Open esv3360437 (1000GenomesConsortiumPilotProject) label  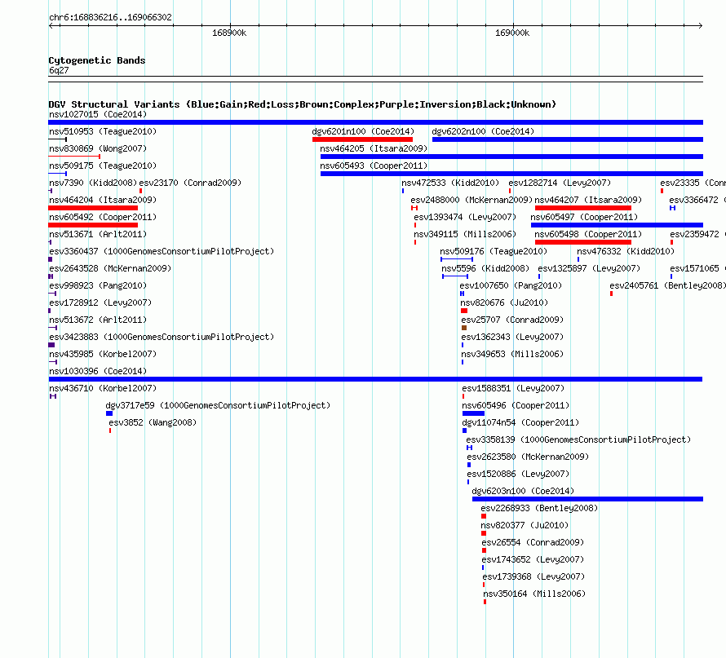[162, 251]
